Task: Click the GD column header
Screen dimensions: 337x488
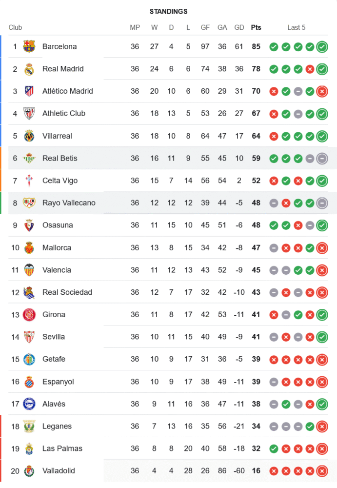Action: (239, 28)
